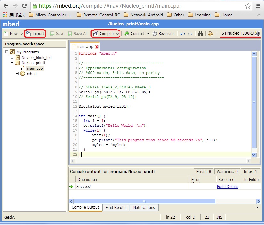This screenshot has height=225, width=264.
Task: Click the editor scroll down arrow
Action: [254, 155]
